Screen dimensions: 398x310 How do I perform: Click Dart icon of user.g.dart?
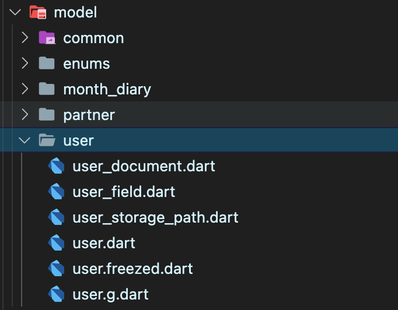point(56,294)
